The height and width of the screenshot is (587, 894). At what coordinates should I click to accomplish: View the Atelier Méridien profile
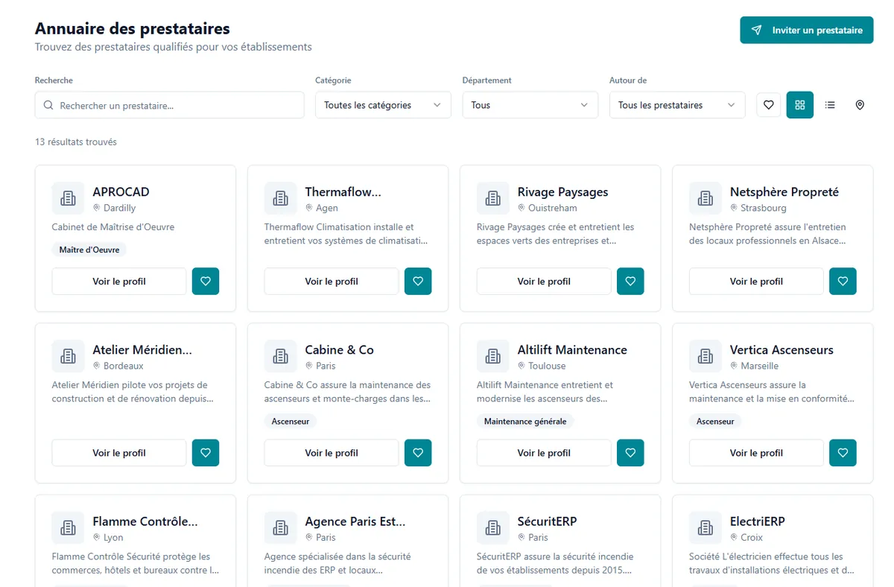(119, 453)
